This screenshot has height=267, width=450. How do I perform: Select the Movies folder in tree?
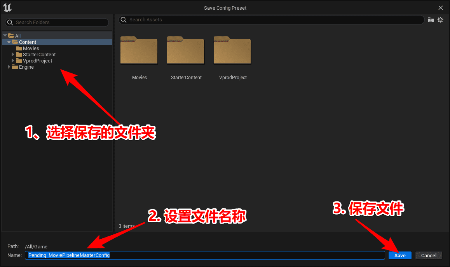[x=31, y=49]
